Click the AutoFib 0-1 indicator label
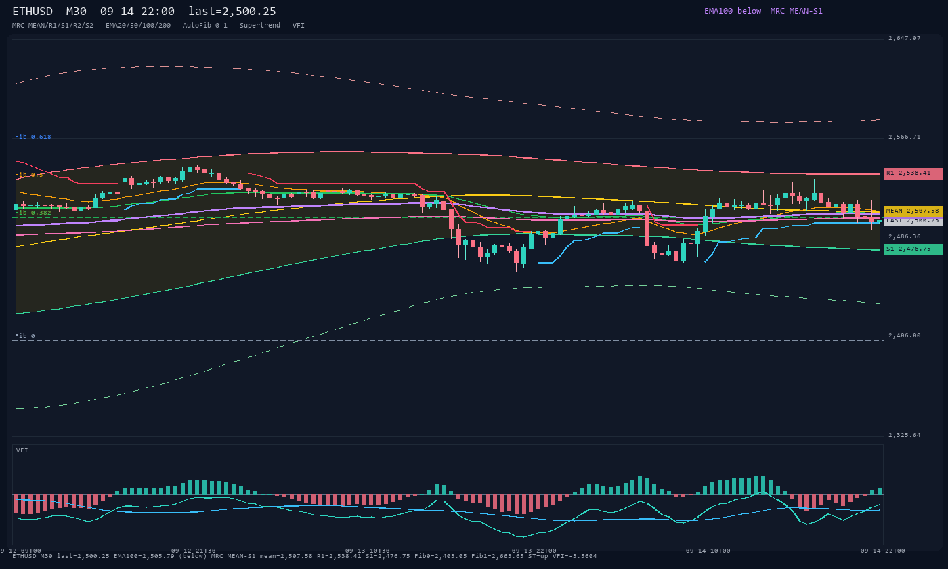This screenshot has width=948, height=569. coord(205,26)
